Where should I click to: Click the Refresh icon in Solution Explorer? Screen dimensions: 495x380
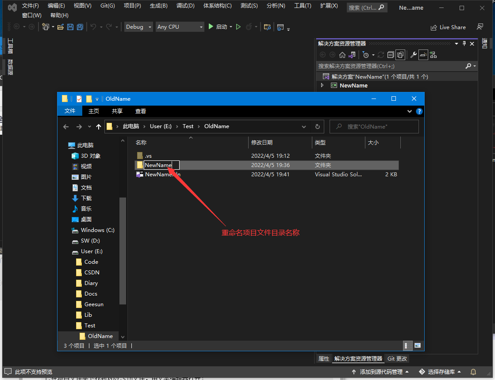click(x=380, y=55)
